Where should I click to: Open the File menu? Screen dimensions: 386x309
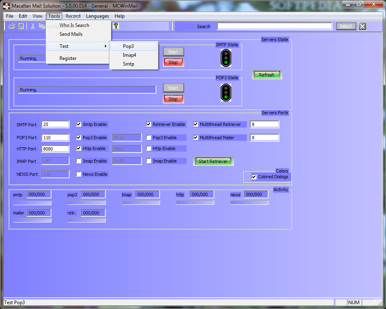point(10,16)
